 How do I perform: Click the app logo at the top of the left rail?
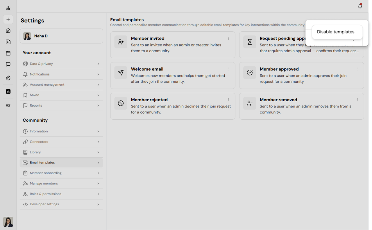8,8
